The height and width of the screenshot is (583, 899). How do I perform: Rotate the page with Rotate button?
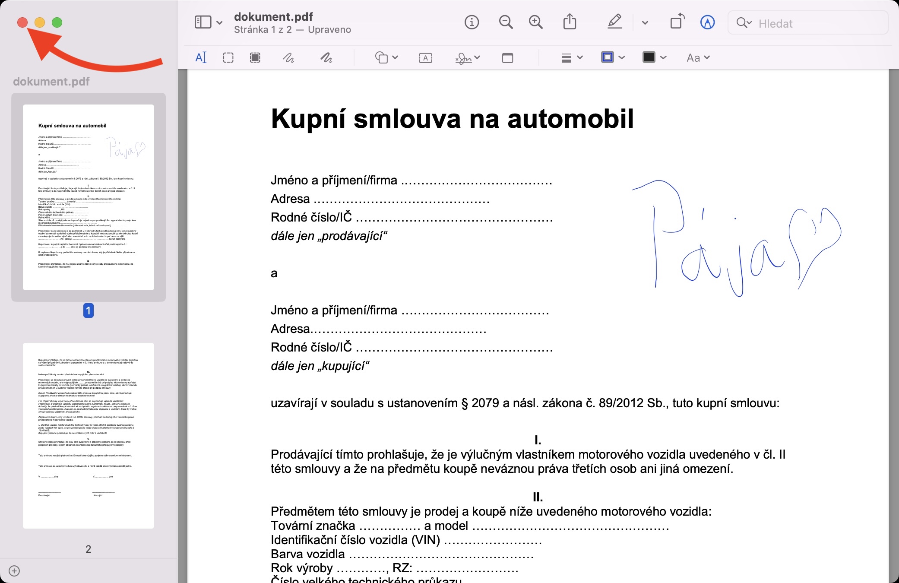coord(677,22)
